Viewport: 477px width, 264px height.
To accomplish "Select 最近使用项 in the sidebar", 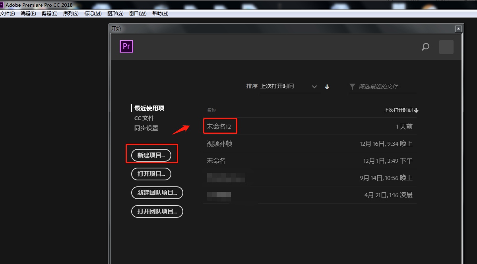I will 149,108.
